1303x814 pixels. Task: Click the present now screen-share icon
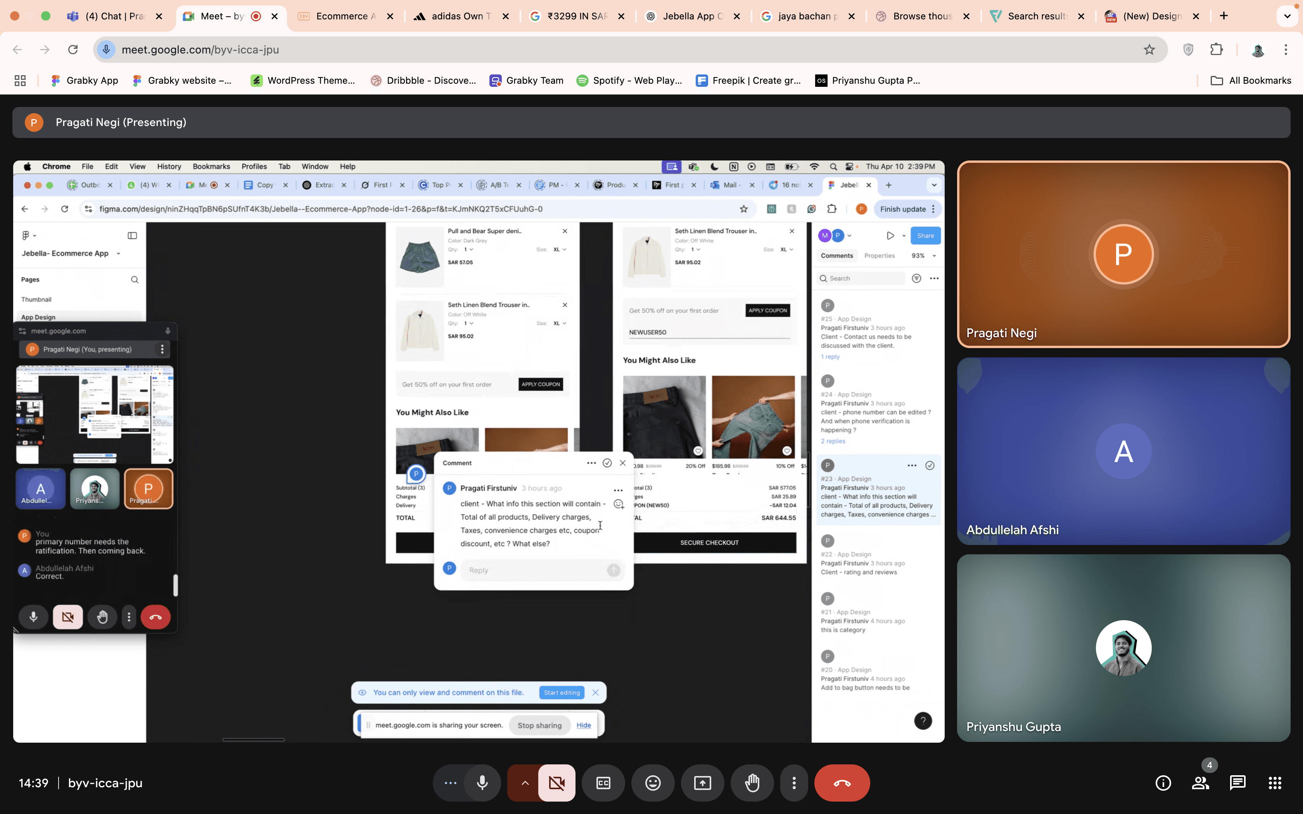[702, 783]
